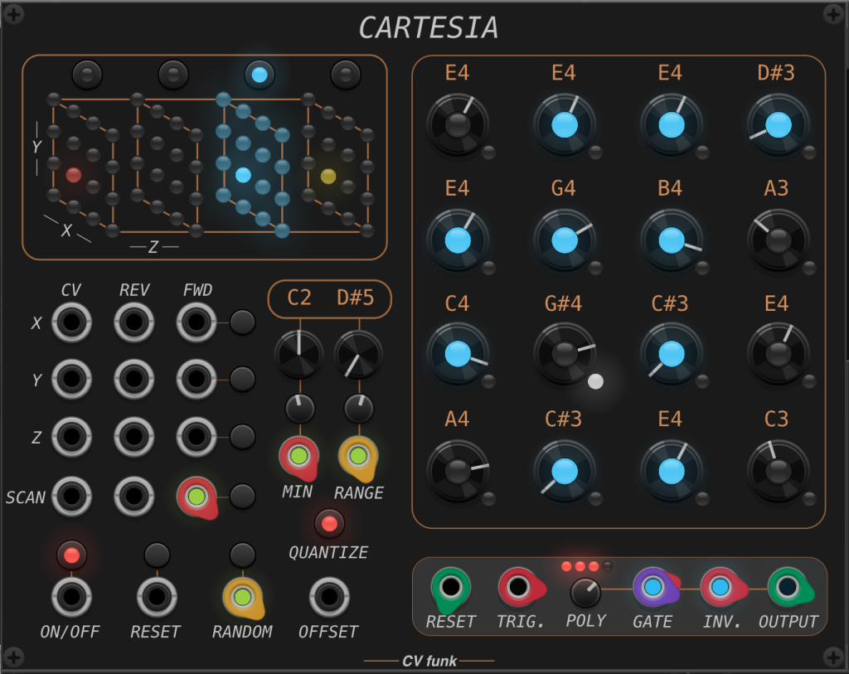849x674 pixels.
Task: Click the Y FWD input jack
Action: click(x=196, y=379)
